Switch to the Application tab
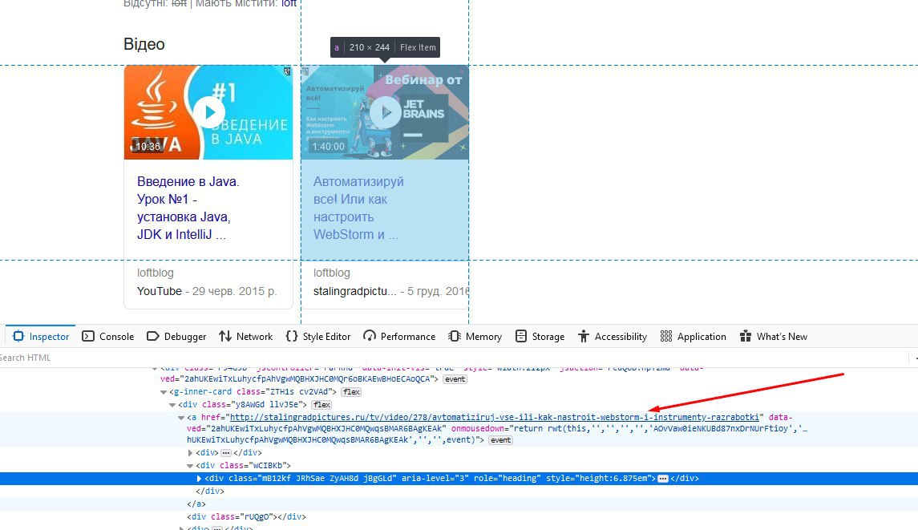918x530 pixels. pos(694,336)
